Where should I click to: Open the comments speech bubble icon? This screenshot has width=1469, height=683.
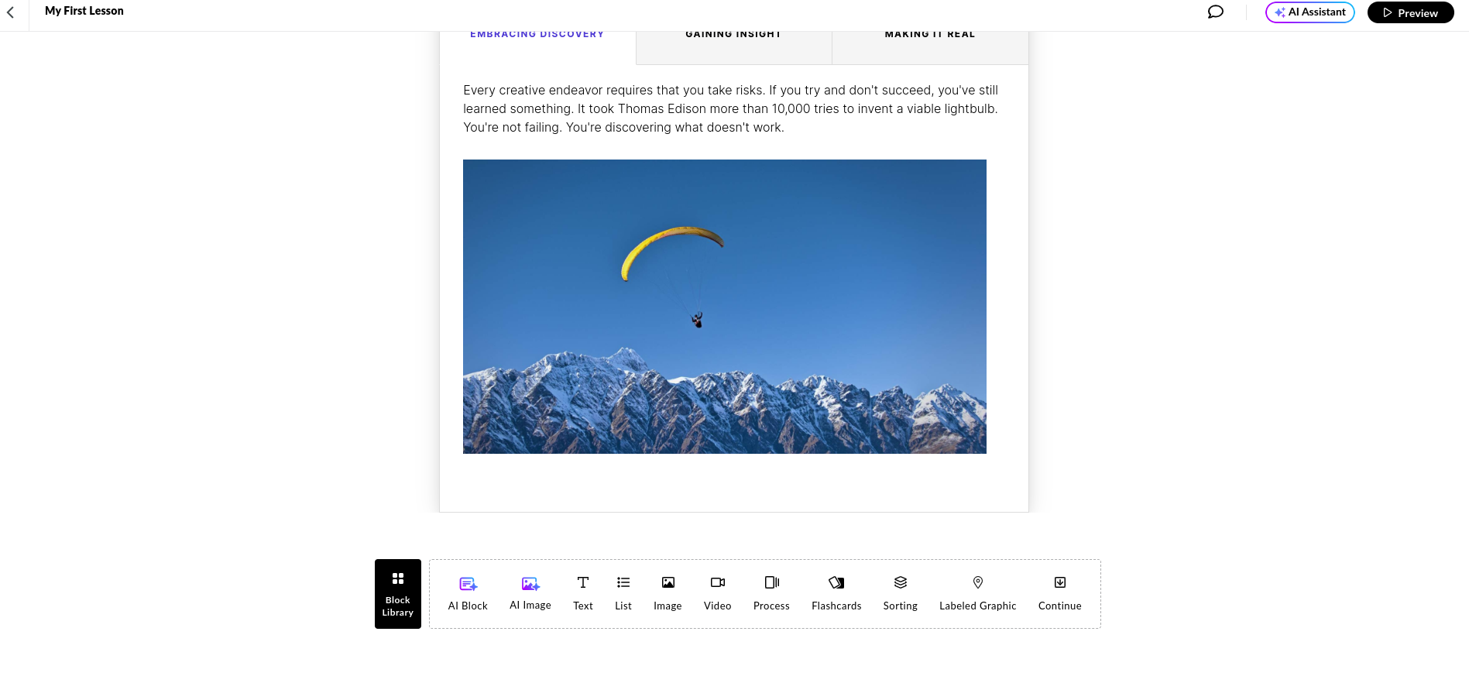click(x=1216, y=12)
